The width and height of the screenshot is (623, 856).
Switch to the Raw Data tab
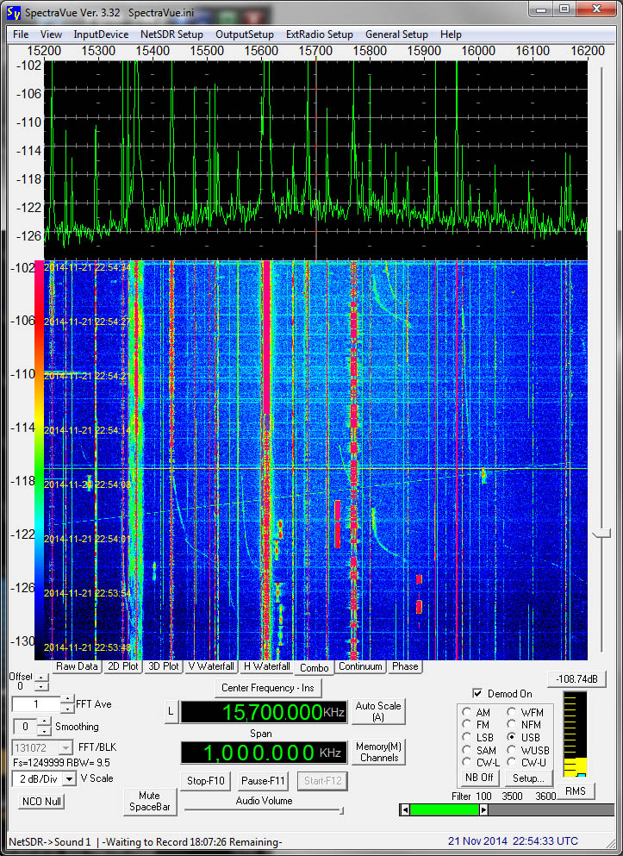77,666
